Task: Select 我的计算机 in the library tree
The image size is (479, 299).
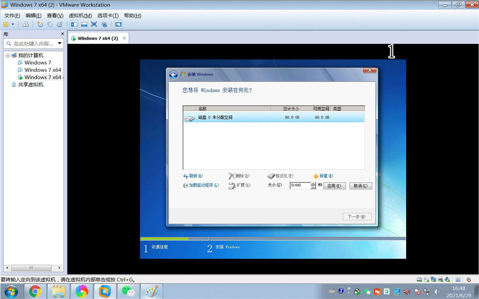Action: [31, 55]
